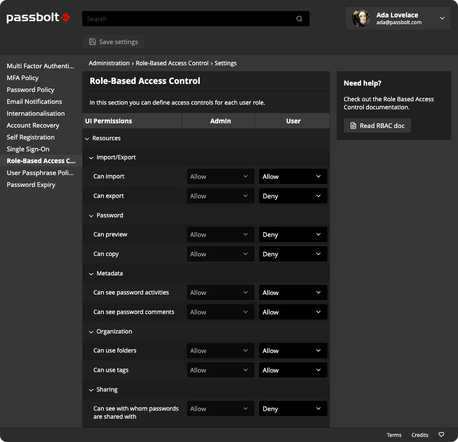Click Ada Lovelace's avatar picture
This screenshot has height=442, width=458.
tap(361, 18)
